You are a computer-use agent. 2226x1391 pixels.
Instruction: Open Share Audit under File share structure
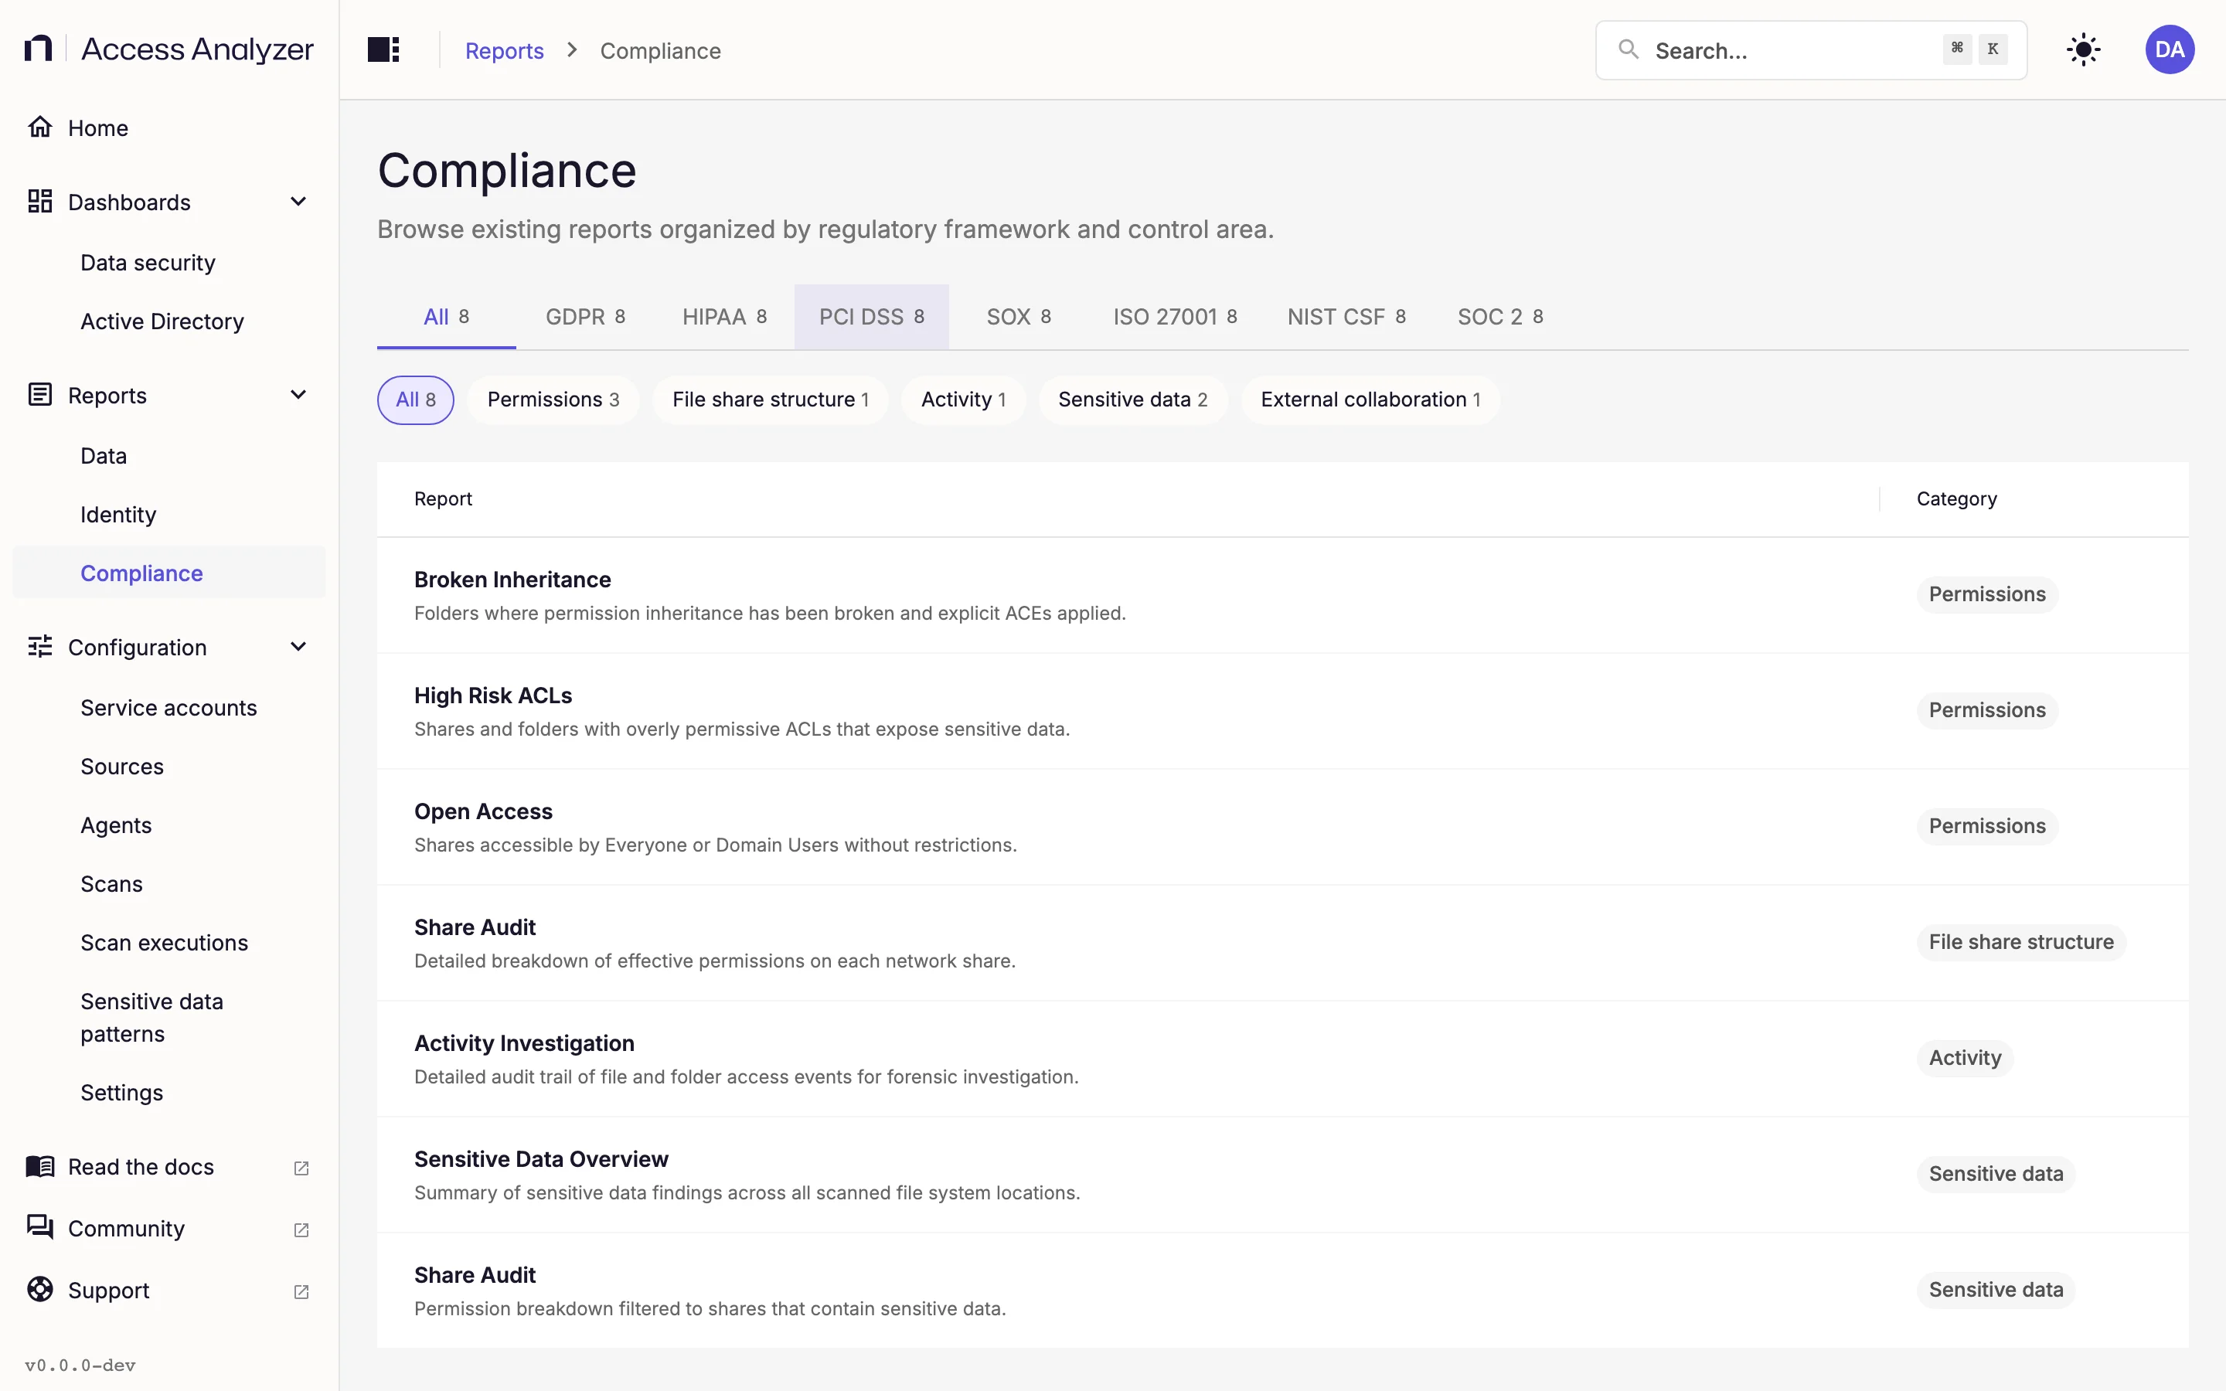point(1282,943)
